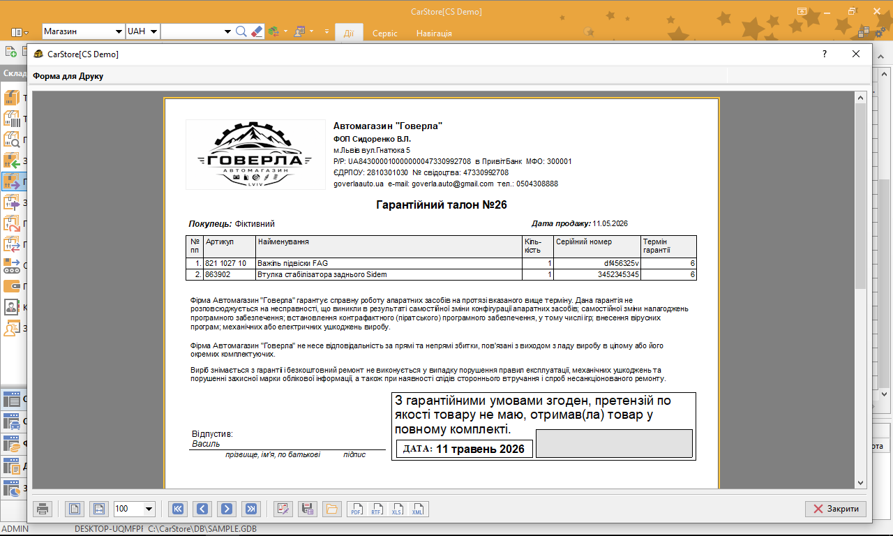Click the printer icon to print
This screenshot has height=536, width=893.
[x=43, y=509]
